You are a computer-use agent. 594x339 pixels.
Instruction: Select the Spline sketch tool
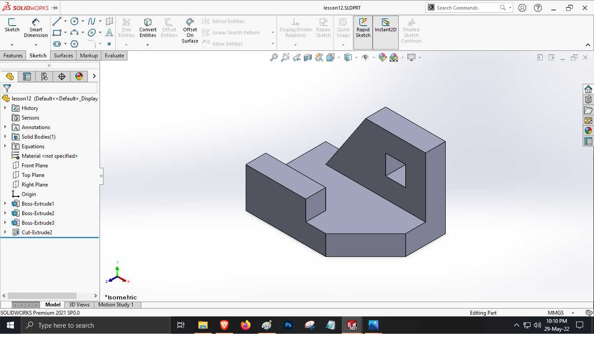coord(92,21)
